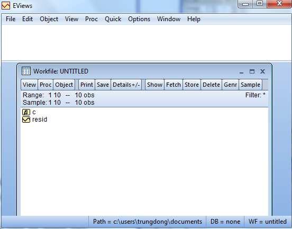The image size is (292, 229).
Task: Click the Fetch button
Action: (174, 85)
